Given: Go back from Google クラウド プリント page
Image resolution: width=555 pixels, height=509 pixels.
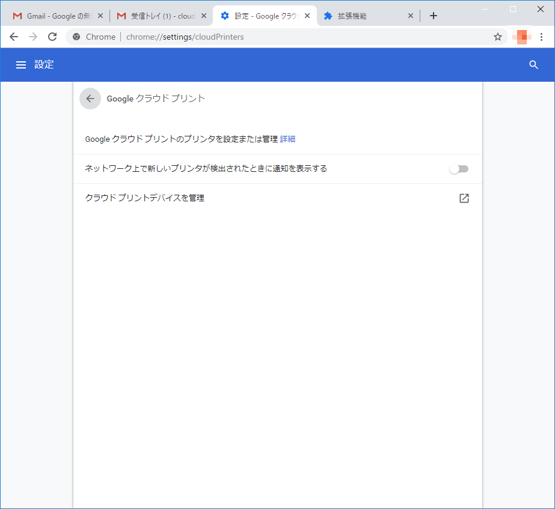Looking at the screenshot, I should pyautogui.click(x=90, y=99).
